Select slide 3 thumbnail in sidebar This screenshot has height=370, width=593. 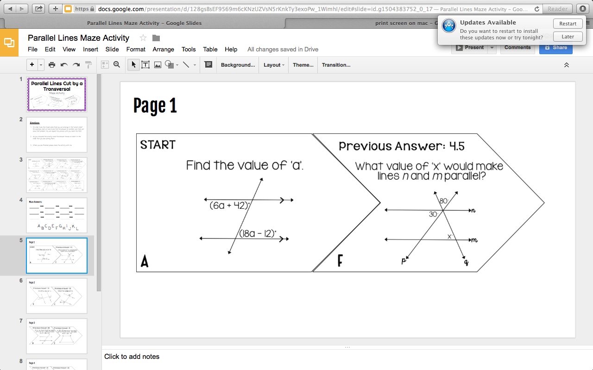[x=57, y=175]
